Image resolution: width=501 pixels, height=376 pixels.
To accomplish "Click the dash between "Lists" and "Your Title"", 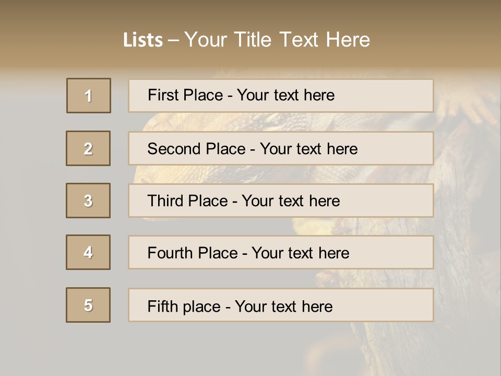I will coord(173,40).
